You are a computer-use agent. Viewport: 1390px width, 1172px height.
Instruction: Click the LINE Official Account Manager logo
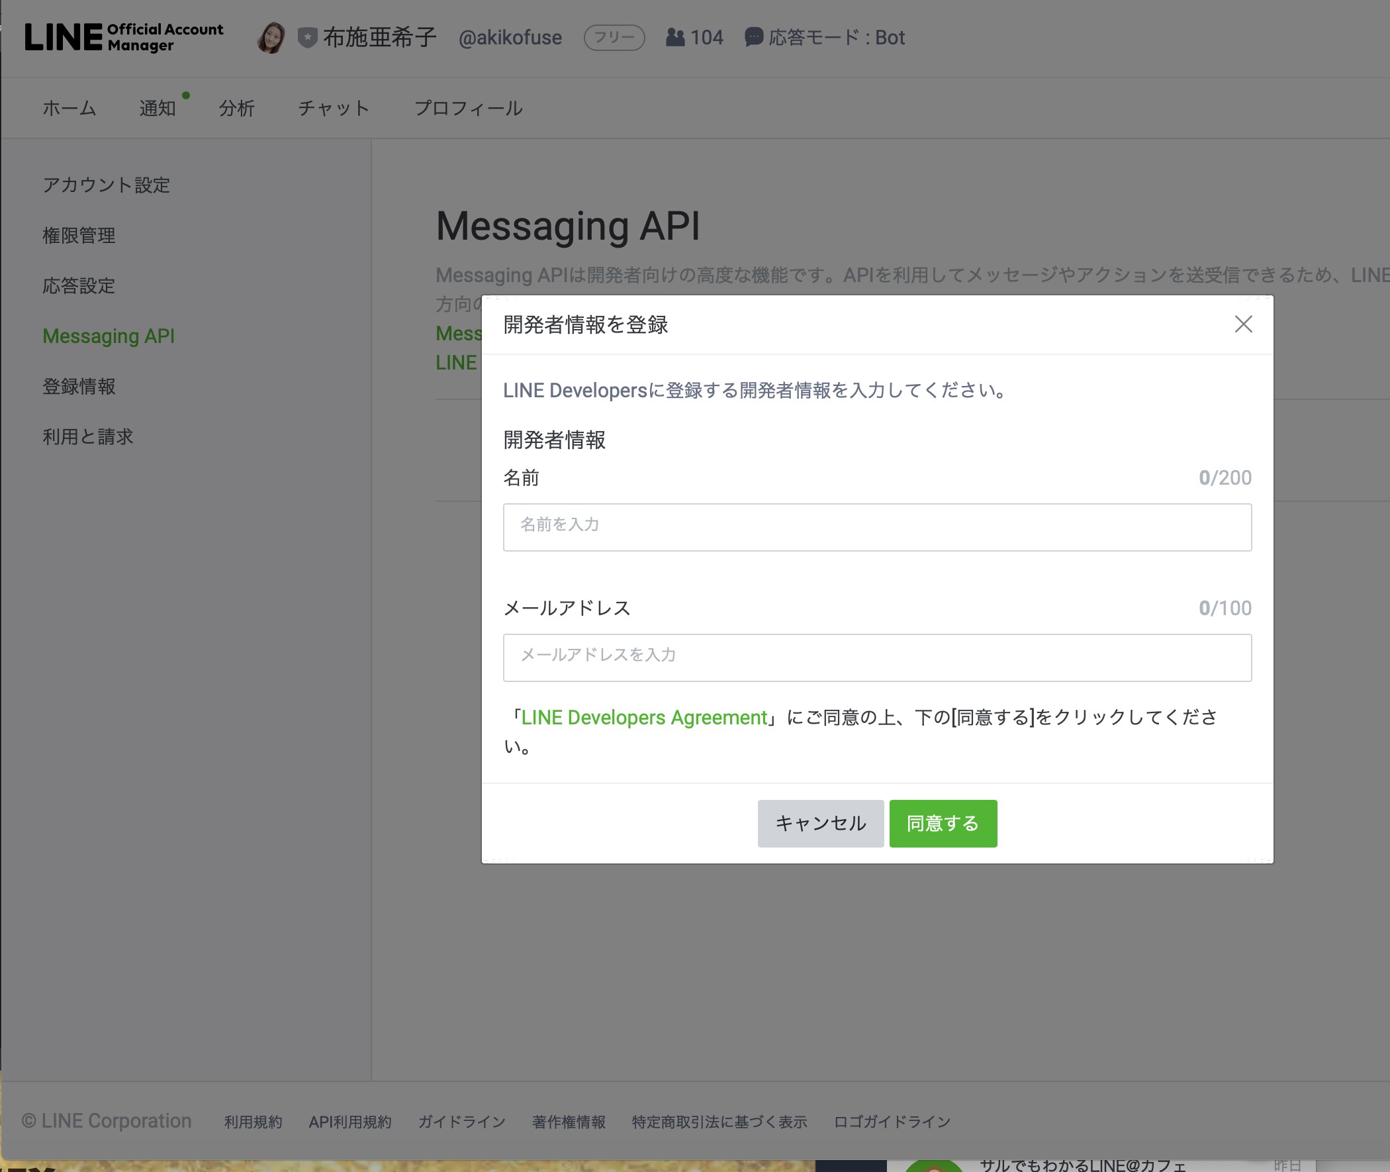pos(124,37)
